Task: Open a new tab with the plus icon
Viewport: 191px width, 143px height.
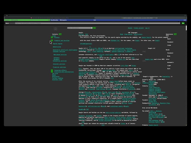Action: 185,20
